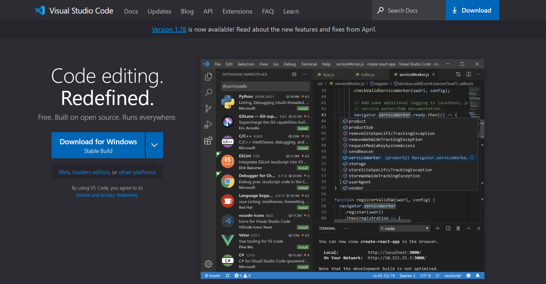Open the other platforms link
Viewport: 546px width, 284px height.
pos(137,172)
